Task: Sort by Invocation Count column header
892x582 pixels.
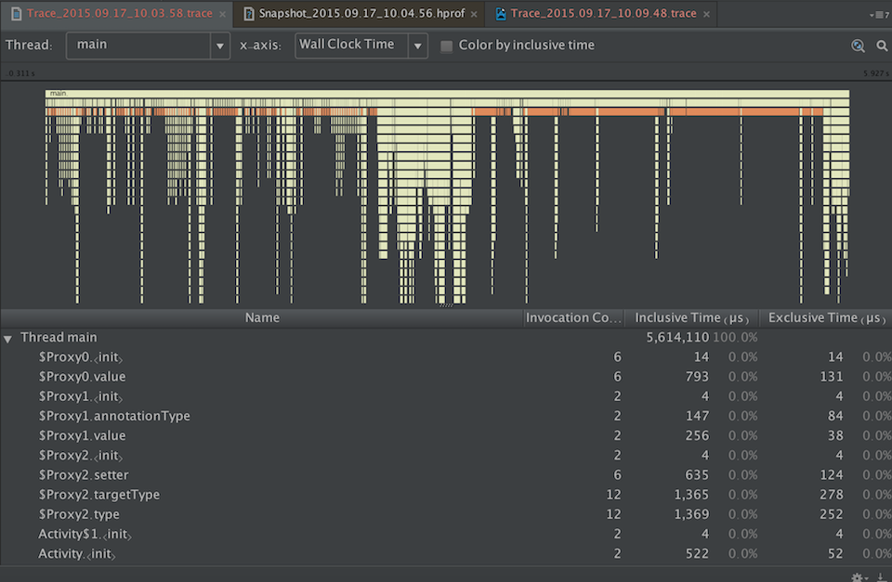Action: (573, 318)
